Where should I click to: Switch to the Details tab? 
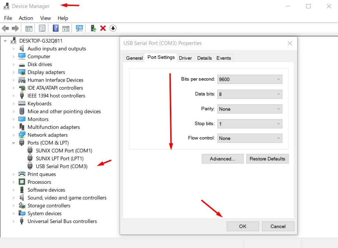204,58
